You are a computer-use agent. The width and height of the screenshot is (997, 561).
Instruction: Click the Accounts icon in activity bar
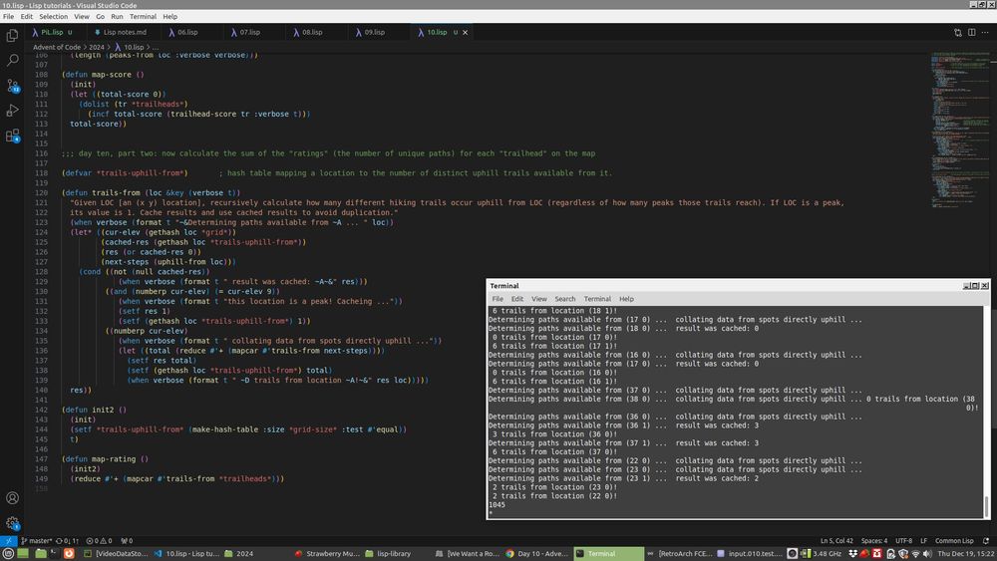click(12, 497)
